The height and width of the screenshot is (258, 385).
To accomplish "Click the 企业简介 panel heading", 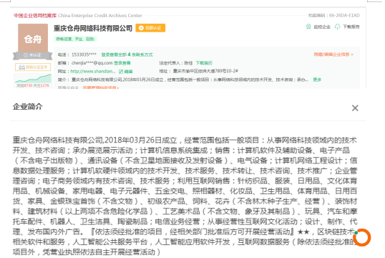I will 28,107.
